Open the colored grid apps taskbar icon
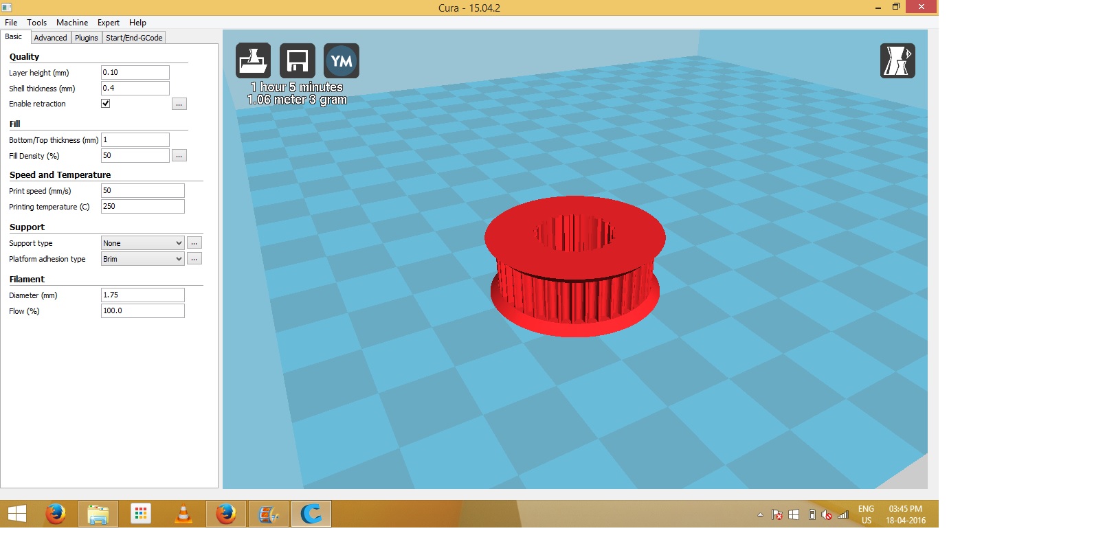 click(x=141, y=514)
